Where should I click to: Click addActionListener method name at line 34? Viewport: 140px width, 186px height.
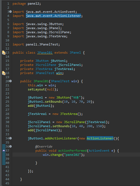pyautogui.click(x=61, y=138)
